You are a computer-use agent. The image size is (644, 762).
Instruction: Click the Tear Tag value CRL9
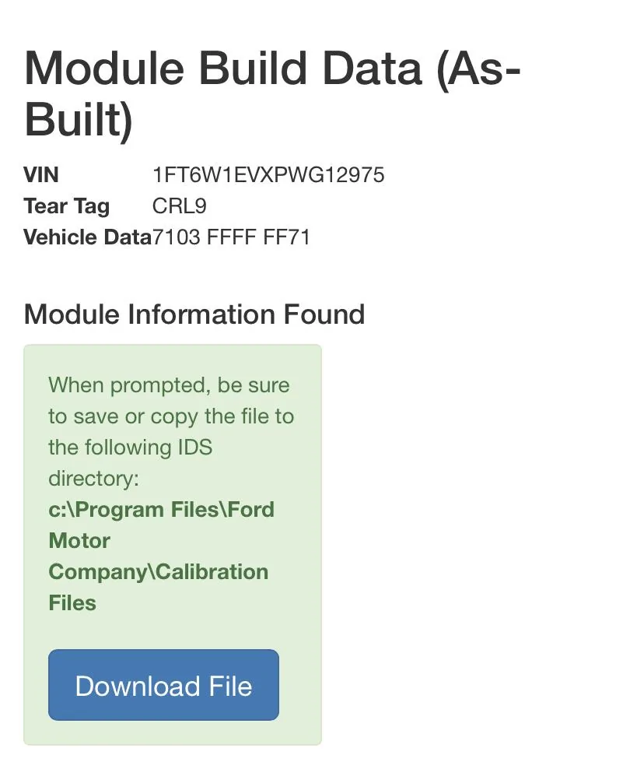tap(179, 206)
